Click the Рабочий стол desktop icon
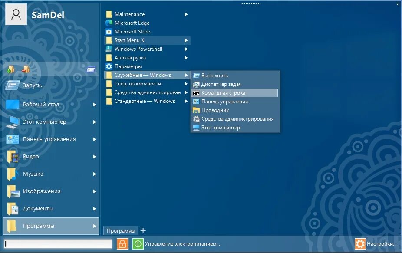Viewport: 402px width, 253px height. tap(12, 105)
